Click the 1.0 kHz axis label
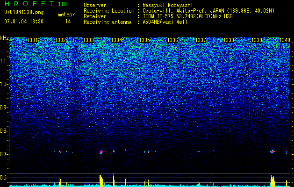The width and height of the screenshot is (294, 187). [3, 84]
